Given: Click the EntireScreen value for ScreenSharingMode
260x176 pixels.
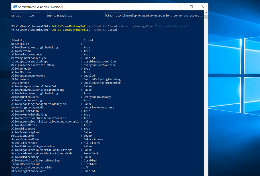Looking at the screenshot, I should coord(93,139).
